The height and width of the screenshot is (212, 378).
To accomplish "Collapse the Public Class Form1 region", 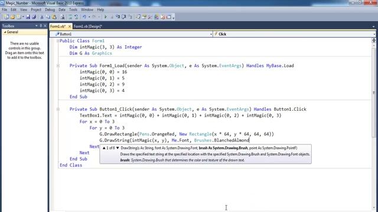I will [x=58, y=41].
